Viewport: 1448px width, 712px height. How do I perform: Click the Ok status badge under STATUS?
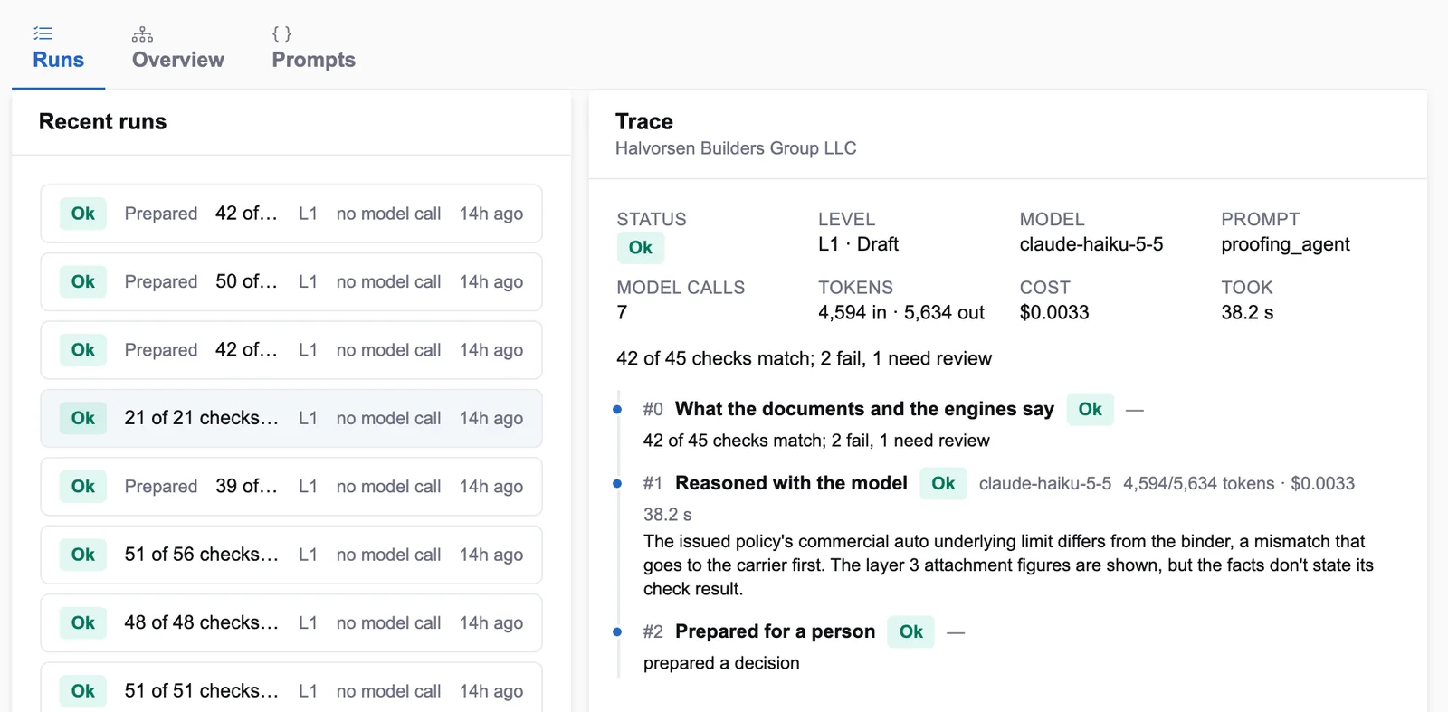click(641, 248)
